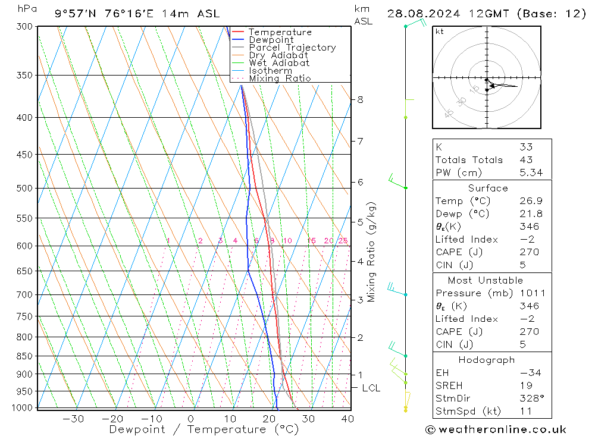
Task: Click the 5 km altitude tick label
Action: click(x=360, y=222)
